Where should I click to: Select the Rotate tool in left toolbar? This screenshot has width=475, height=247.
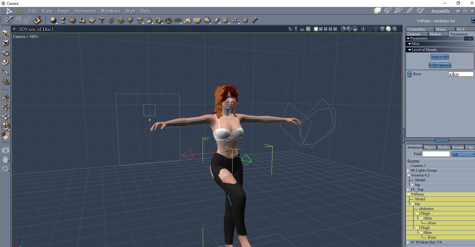(5, 53)
